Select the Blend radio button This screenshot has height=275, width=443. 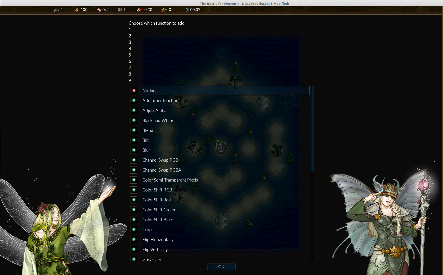pos(134,130)
